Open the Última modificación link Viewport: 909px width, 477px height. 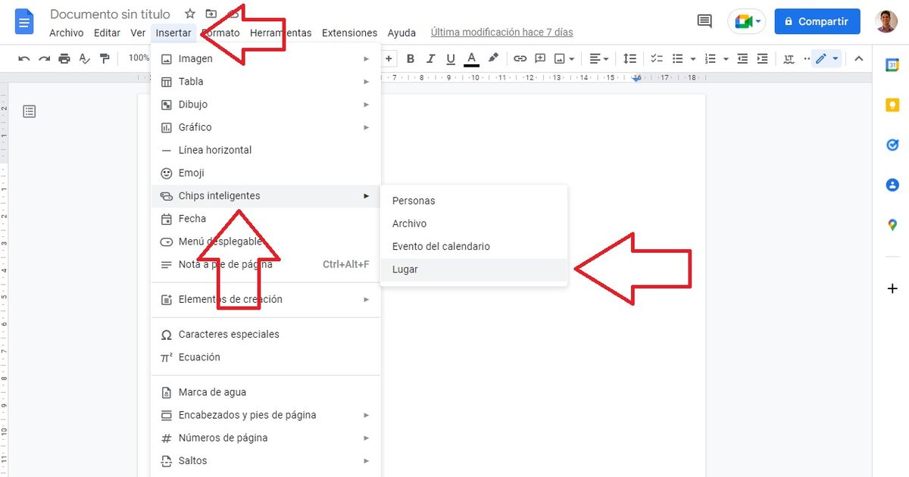501,32
